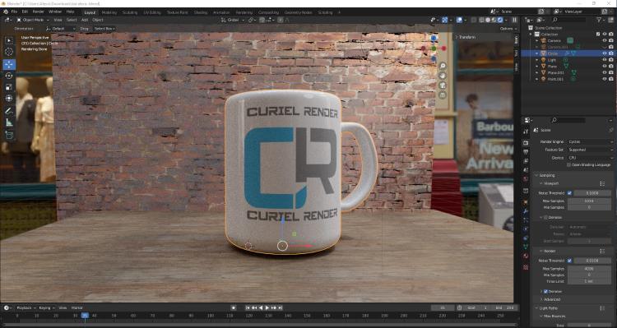
Task: Switch to rendered viewport shading mode
Action: (x=500, y=20)
